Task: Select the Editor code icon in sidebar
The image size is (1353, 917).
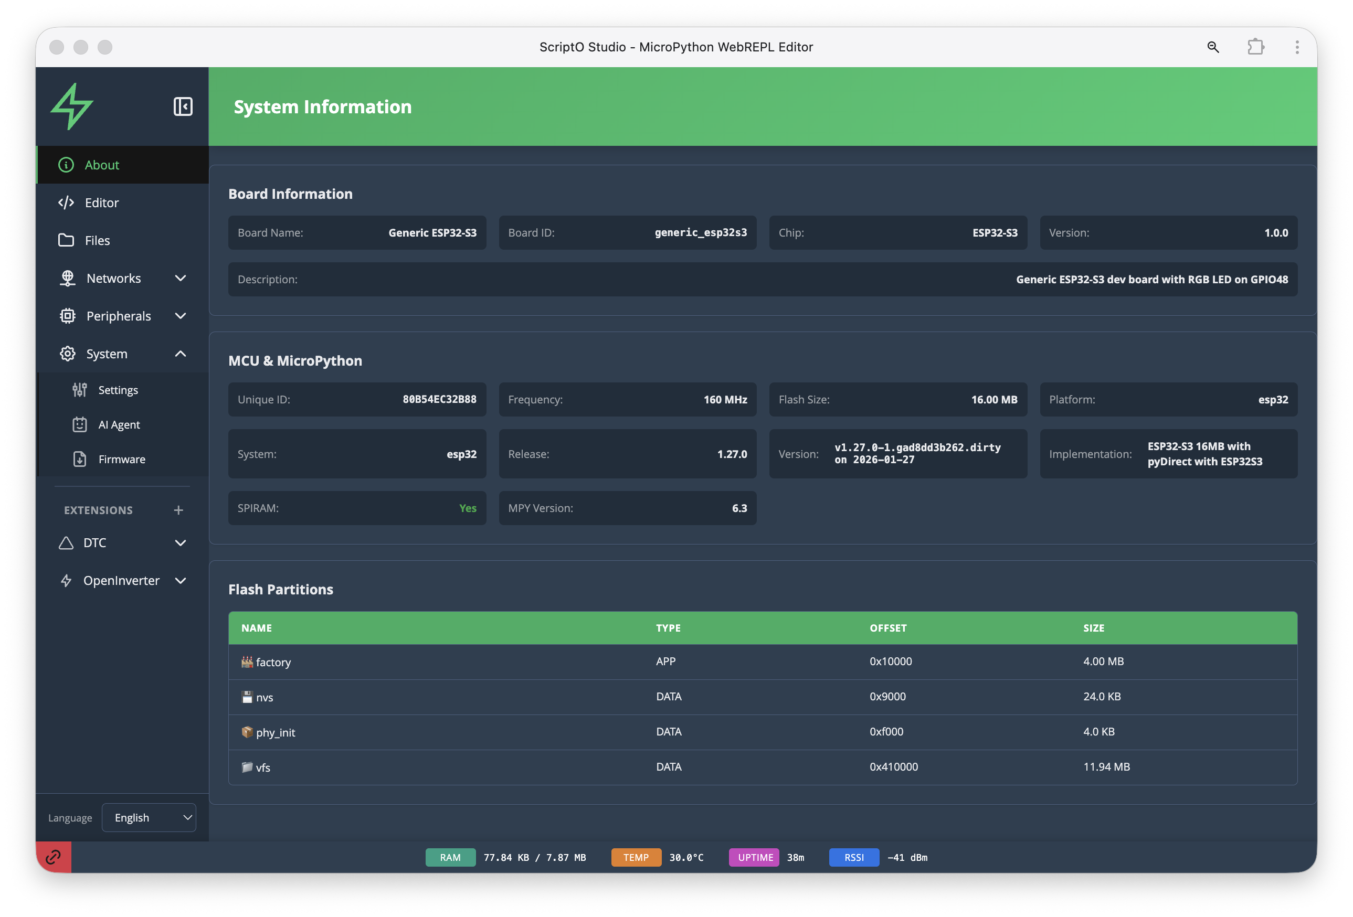Action: coord(66,202)
